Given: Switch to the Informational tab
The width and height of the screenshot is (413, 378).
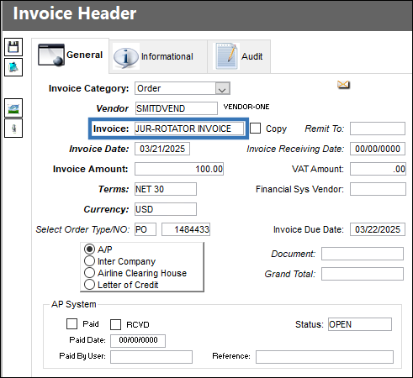Looking at the screenshot, I should click(x=158, y=56).
